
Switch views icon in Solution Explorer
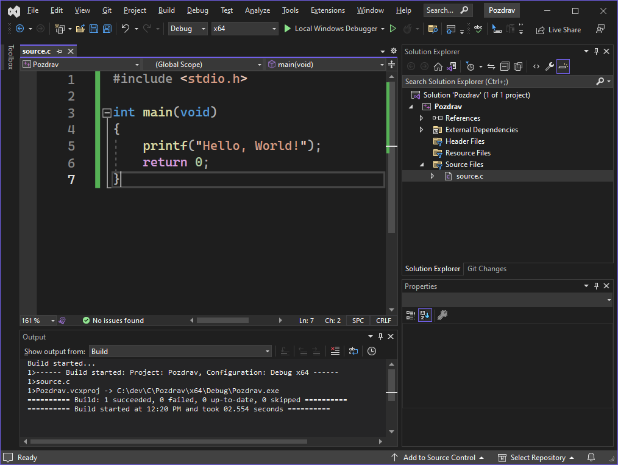[x=451, y=66]
